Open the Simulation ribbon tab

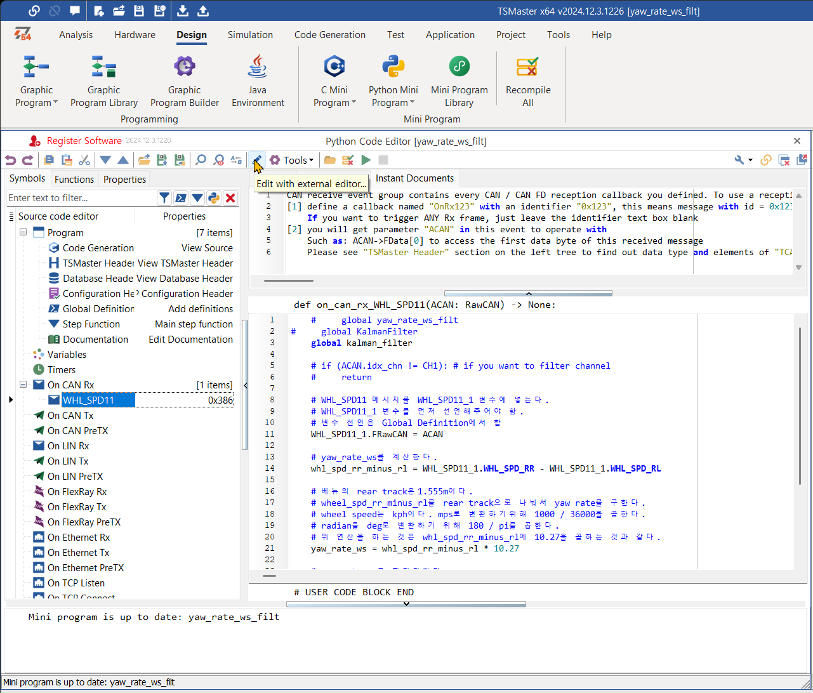250,35
